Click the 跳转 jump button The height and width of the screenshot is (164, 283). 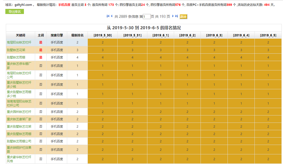coord(183,17)
